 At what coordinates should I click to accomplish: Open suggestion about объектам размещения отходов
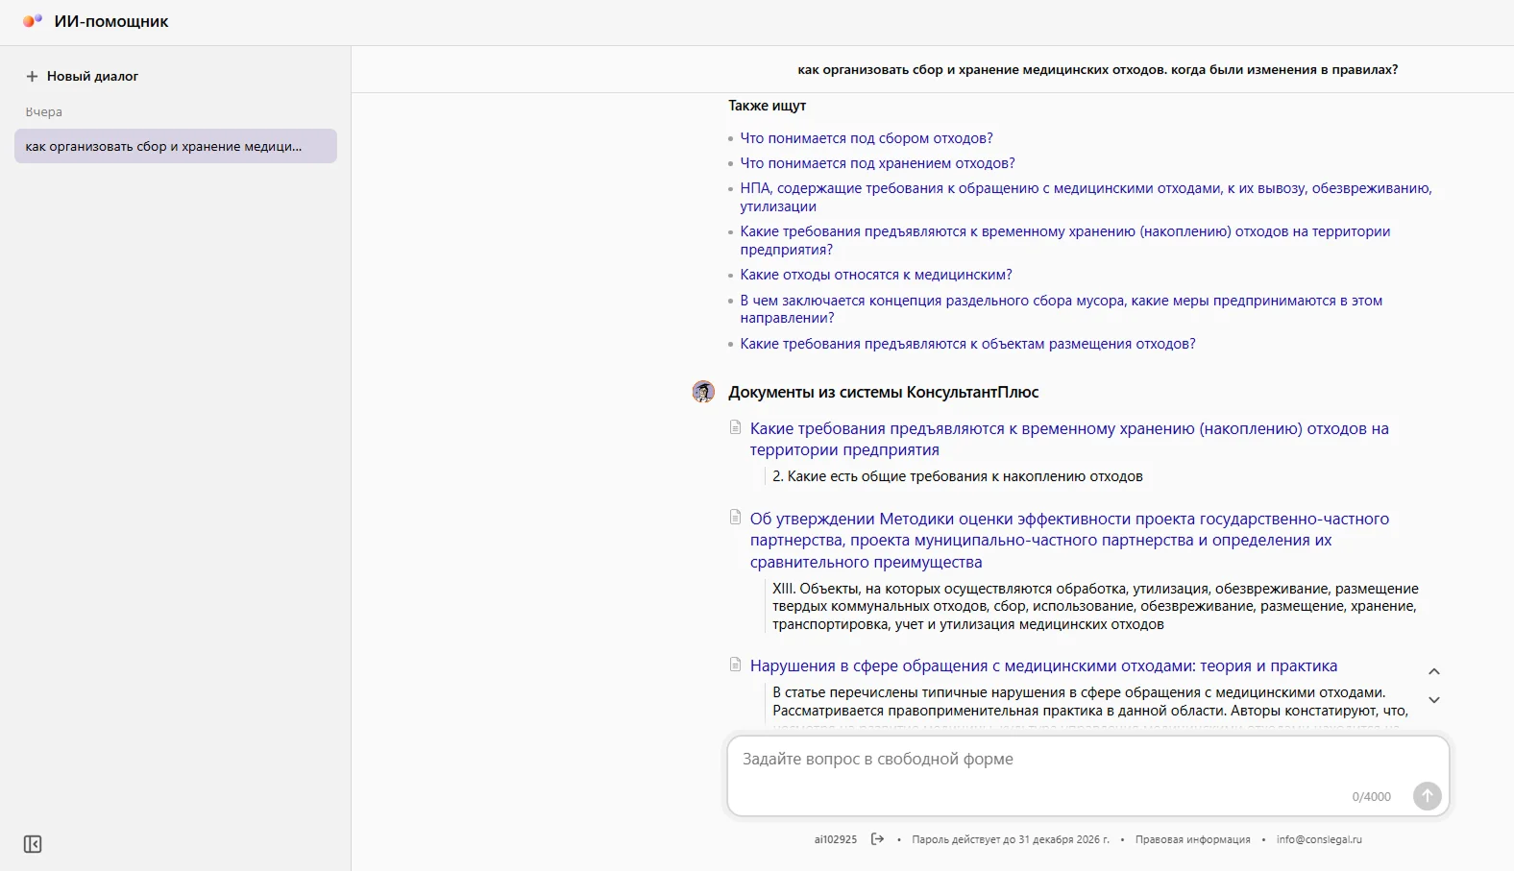tap(967, 344)
